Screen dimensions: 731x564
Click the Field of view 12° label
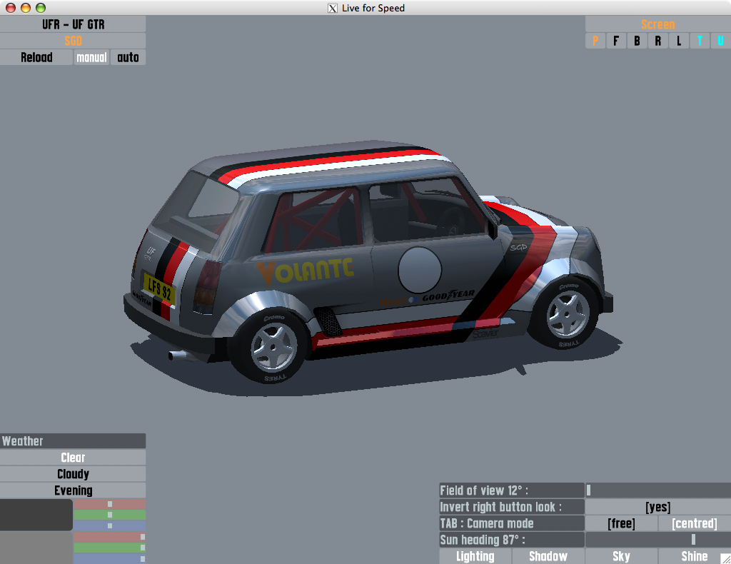511,490
